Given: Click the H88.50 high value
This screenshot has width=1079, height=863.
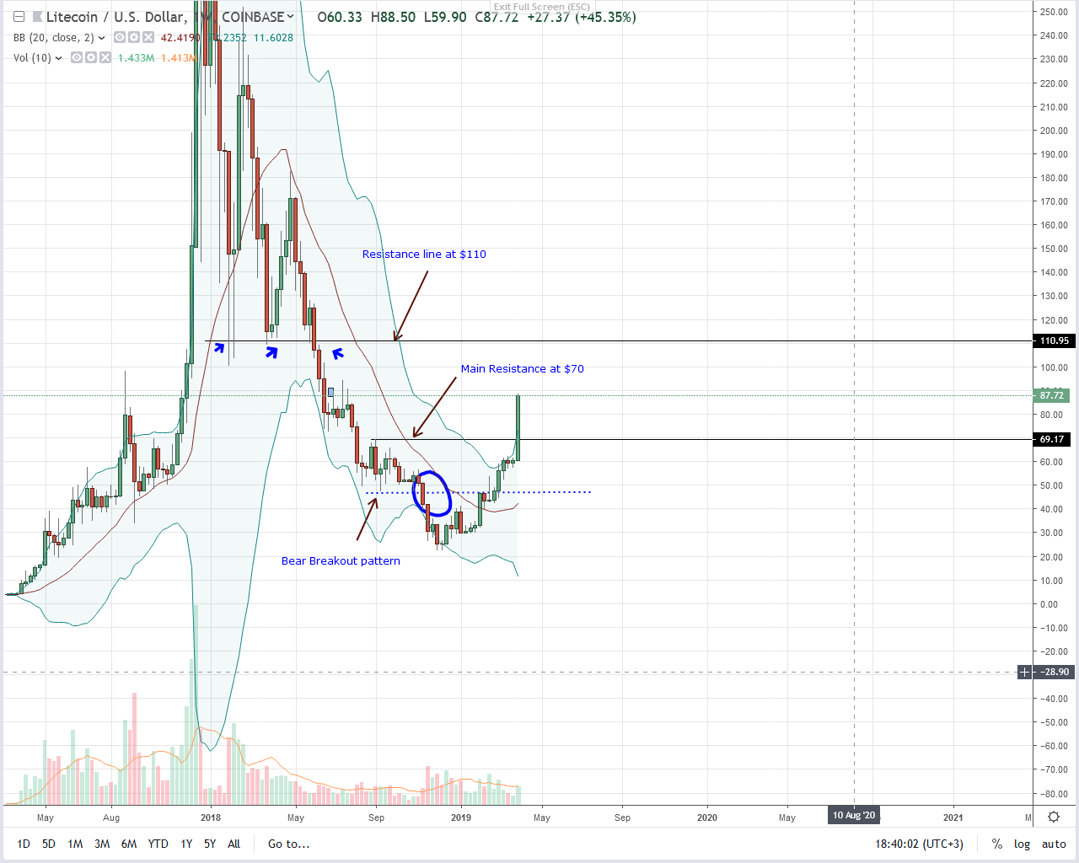Looking at the screenshot, I should tap(392, 17).
